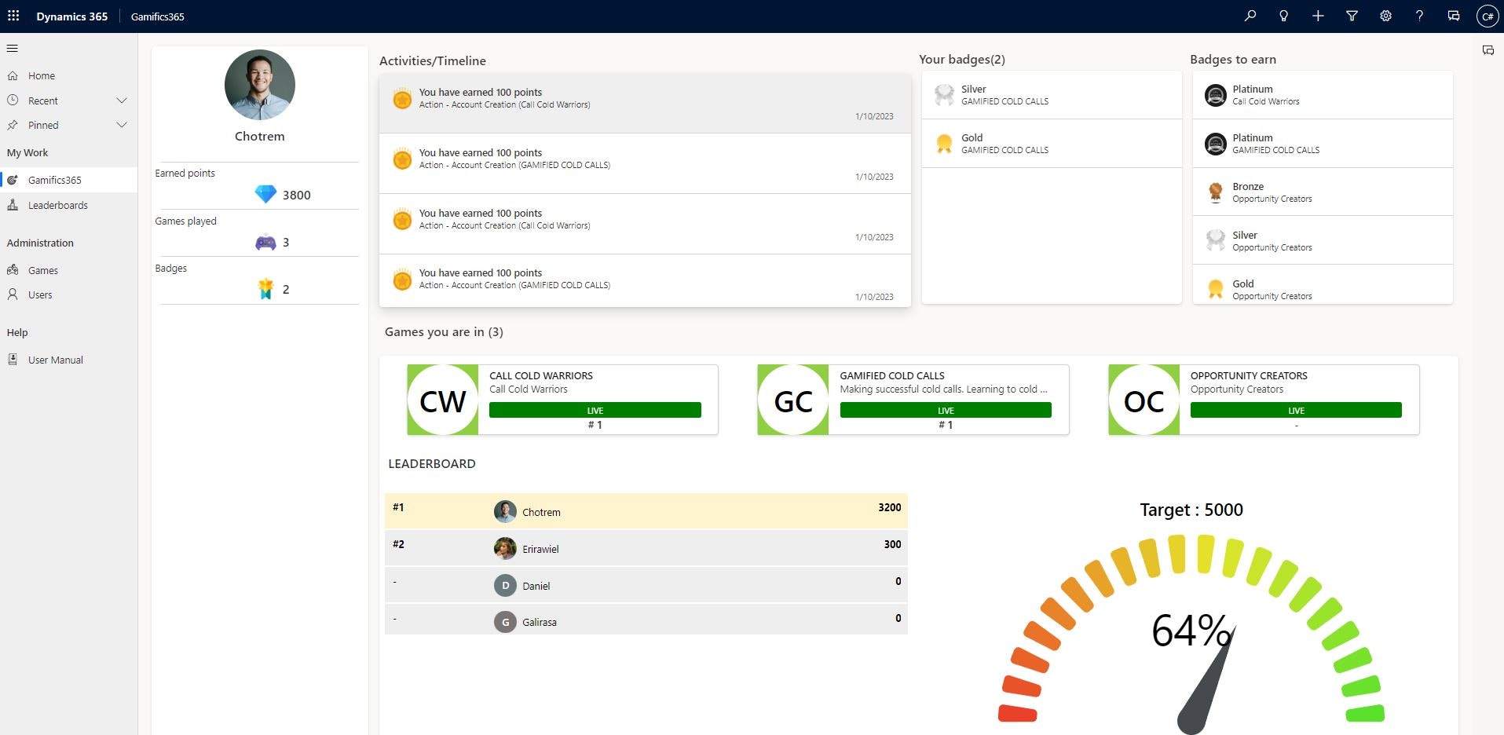Click the Erirawiel avatar in the leaderboard
Image resolution: width=1504 pixels, height=735 pixels.
505,548
